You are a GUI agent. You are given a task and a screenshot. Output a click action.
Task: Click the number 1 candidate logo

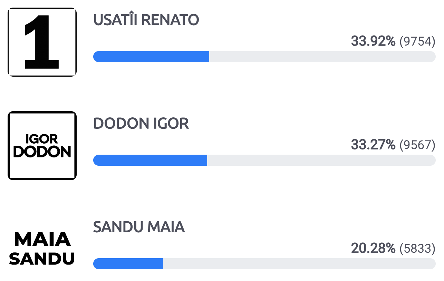point(42,42)
